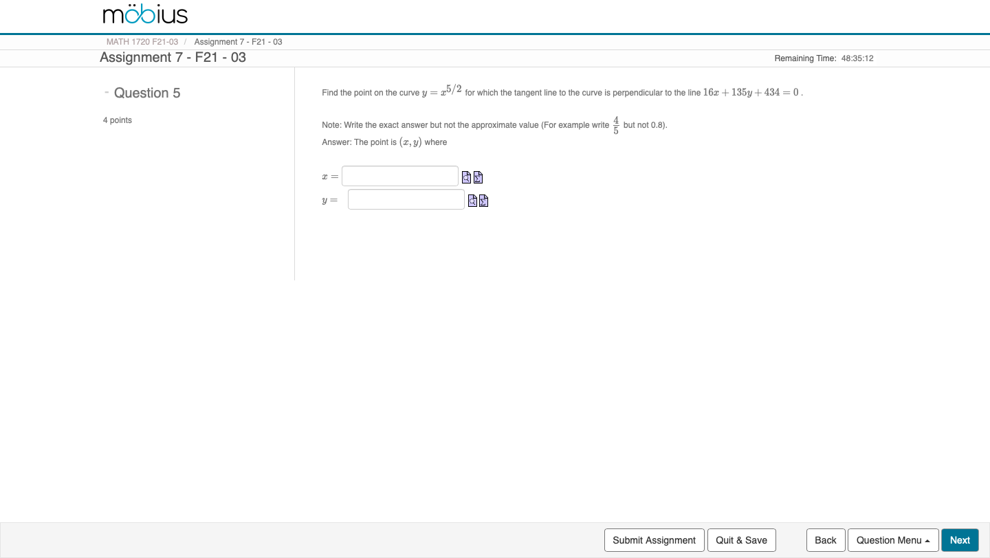
Task: Click the Question 5 heading
Action: coord(147,93)
